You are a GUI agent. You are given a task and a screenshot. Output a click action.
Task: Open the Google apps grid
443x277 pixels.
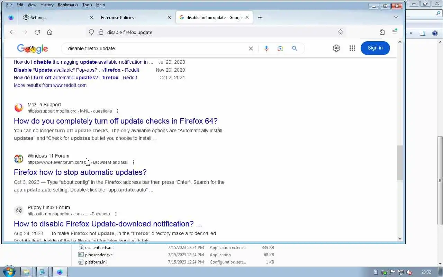coord(352,48)
